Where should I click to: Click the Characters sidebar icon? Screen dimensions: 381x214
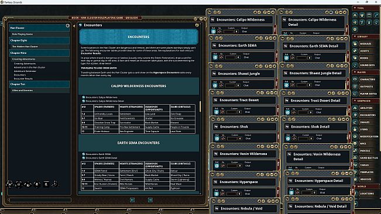(355, 80)
